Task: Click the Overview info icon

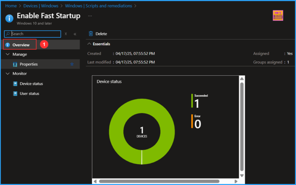Action: pos(8,45)
